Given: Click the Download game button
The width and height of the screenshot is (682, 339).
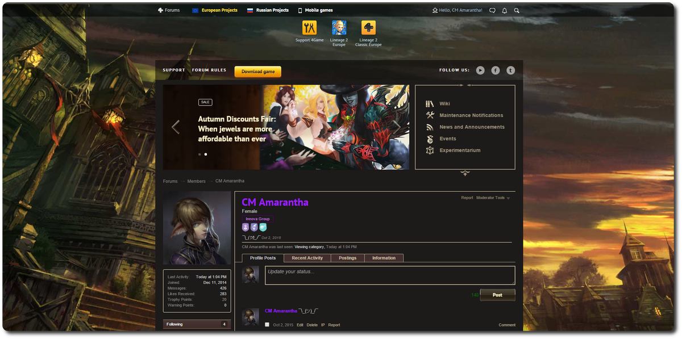Looking at the screenshot, I should [258, 72].
